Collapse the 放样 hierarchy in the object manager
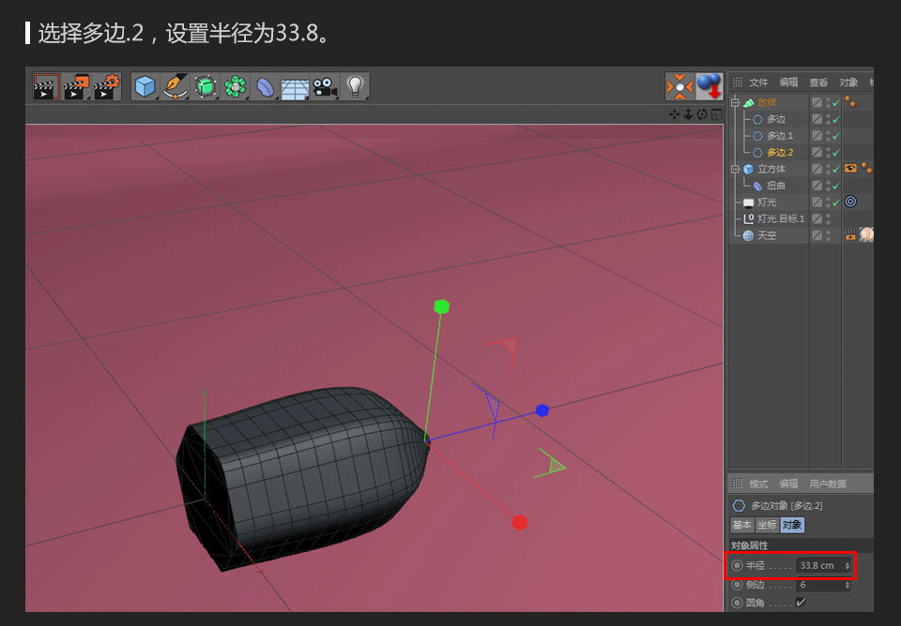Viewport: 901px width, 626px height. (736, 102)
